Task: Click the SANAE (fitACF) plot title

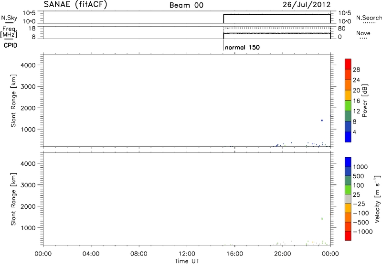Action: click(75, 5)
